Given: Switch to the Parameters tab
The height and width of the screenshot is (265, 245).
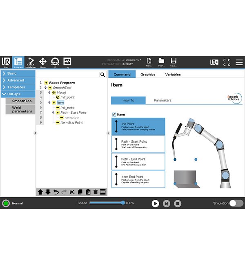Looking at the screenshot, I should coord(163,100).
